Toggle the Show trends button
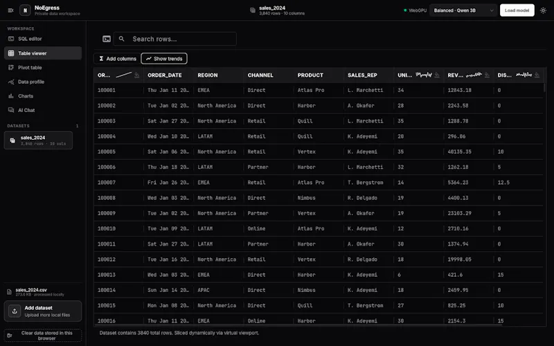554x346 pixels. tap(164, 59)
